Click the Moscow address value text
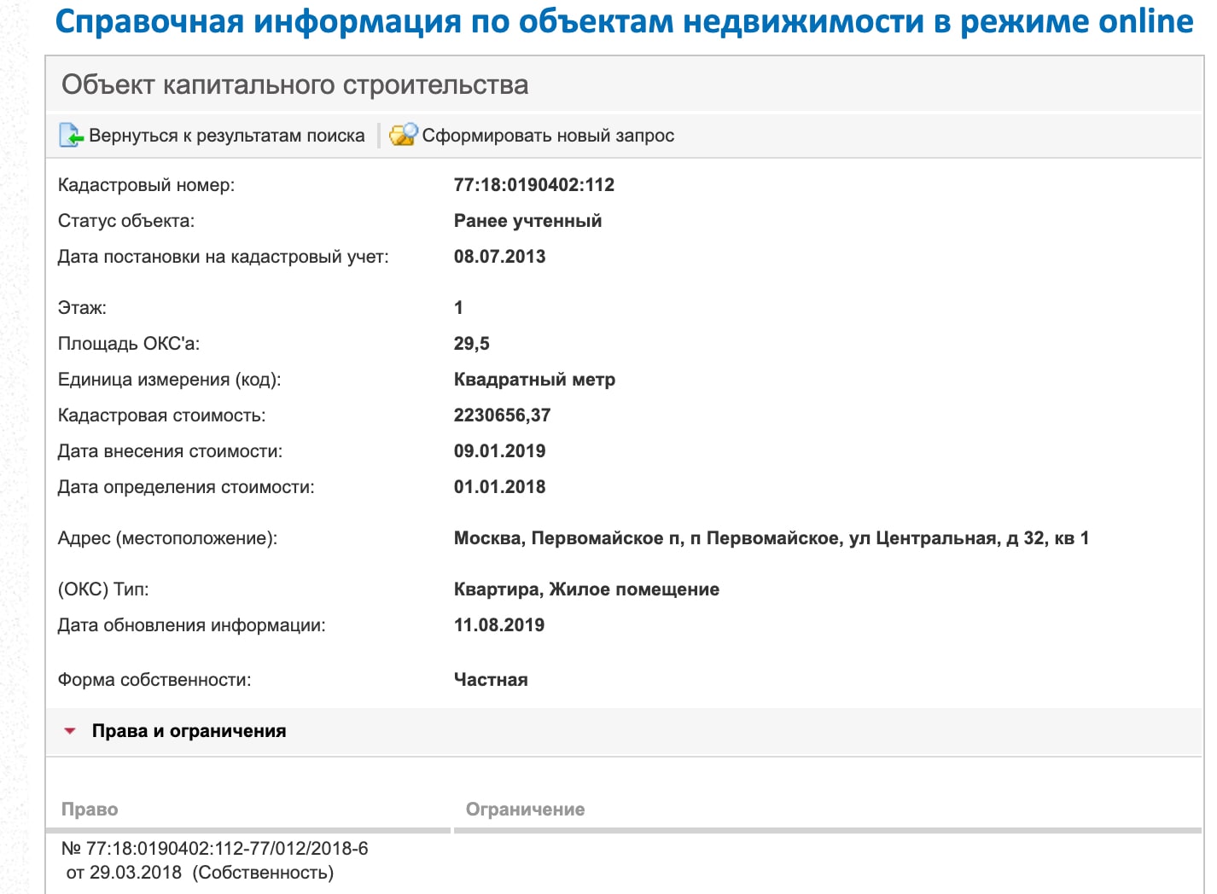 click(771, 538)
